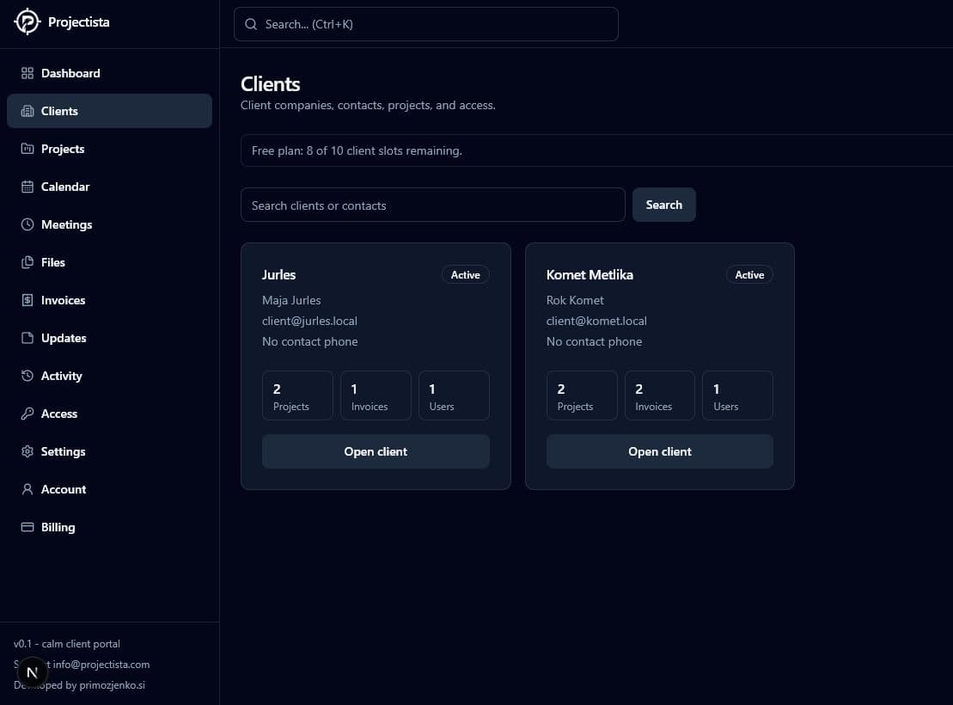View the Activity log

click(109, 376)
